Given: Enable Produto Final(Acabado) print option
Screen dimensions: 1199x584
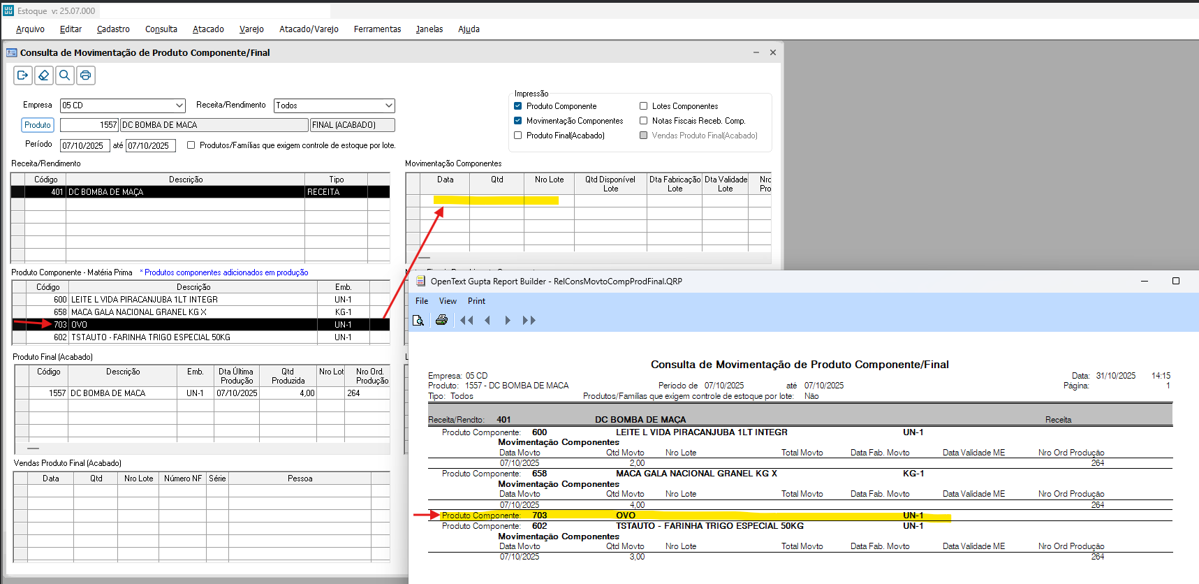Looking at the screenshot, I should pyautogui.click(x=517, y=136).
